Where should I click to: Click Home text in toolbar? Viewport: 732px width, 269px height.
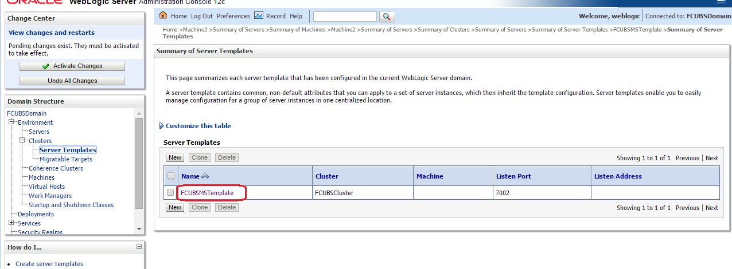179,16
